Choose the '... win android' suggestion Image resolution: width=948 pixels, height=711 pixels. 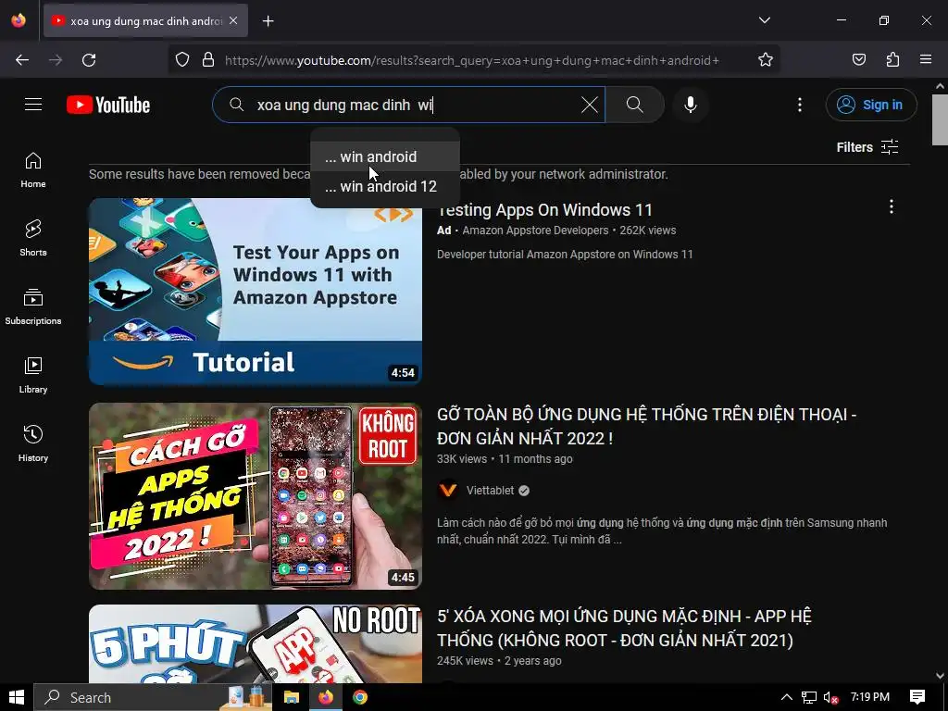385,156
